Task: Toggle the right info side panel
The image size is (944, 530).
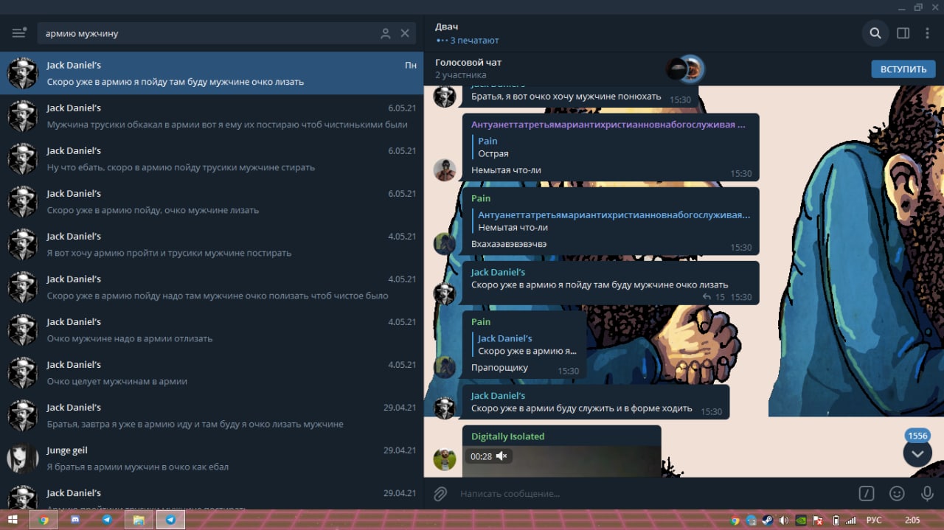Action: pos(903,33)
